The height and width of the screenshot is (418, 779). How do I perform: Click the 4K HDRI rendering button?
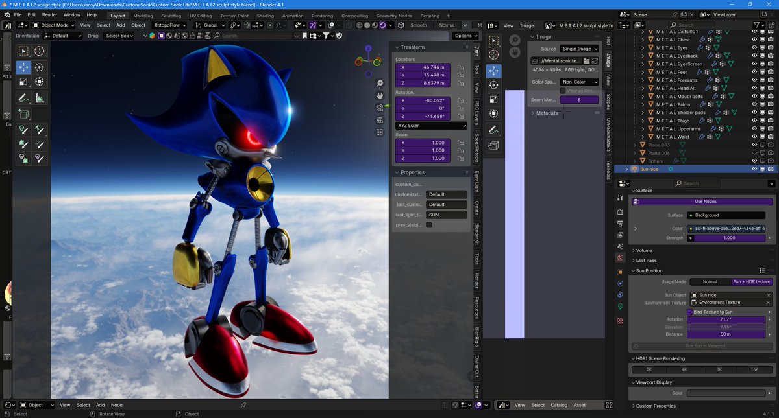[x=684, y=369]
